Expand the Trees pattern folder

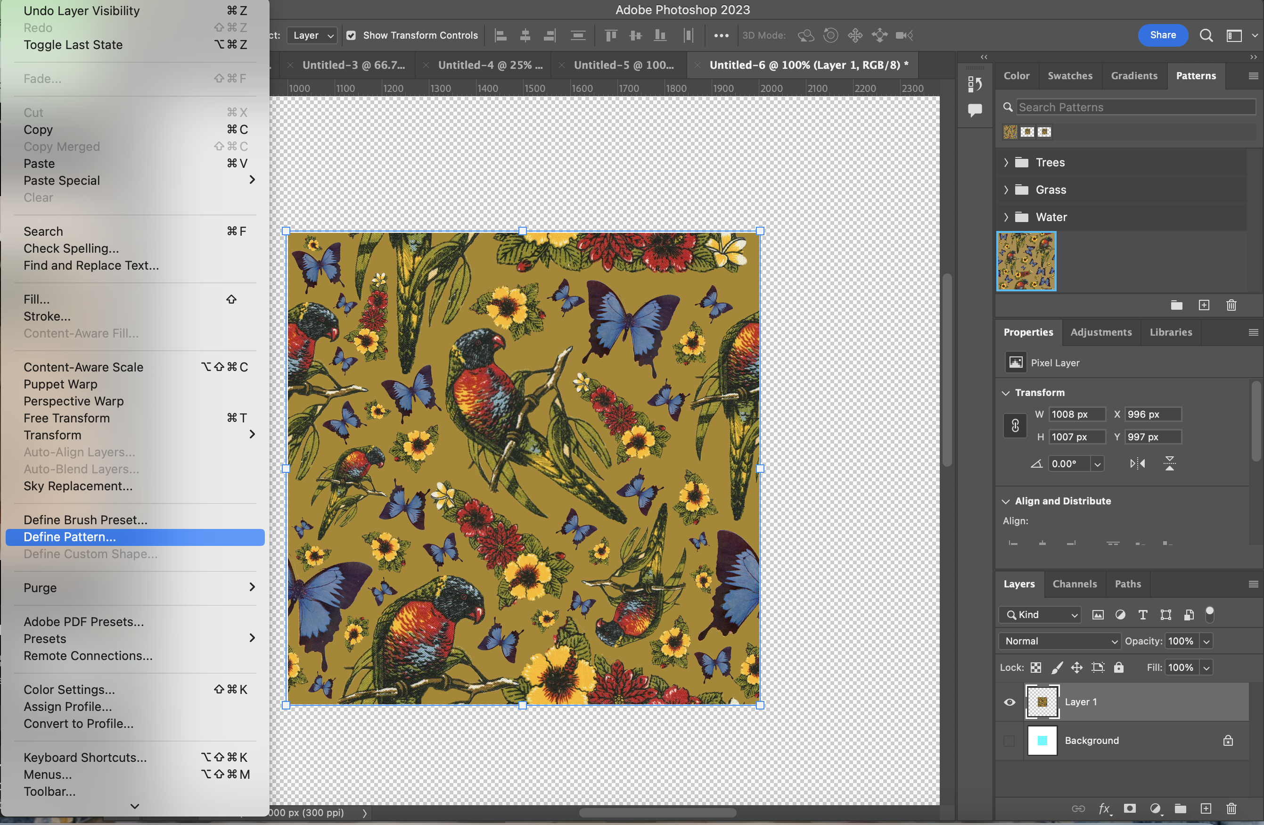tap(1006, 163)
